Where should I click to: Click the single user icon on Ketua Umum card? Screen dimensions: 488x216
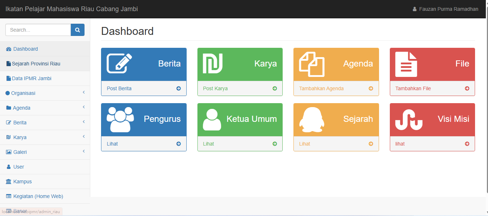(x=212, y=119)
